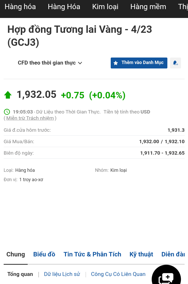Open the floating chat bubble icon
188x284 pixels.
(166, 277)
